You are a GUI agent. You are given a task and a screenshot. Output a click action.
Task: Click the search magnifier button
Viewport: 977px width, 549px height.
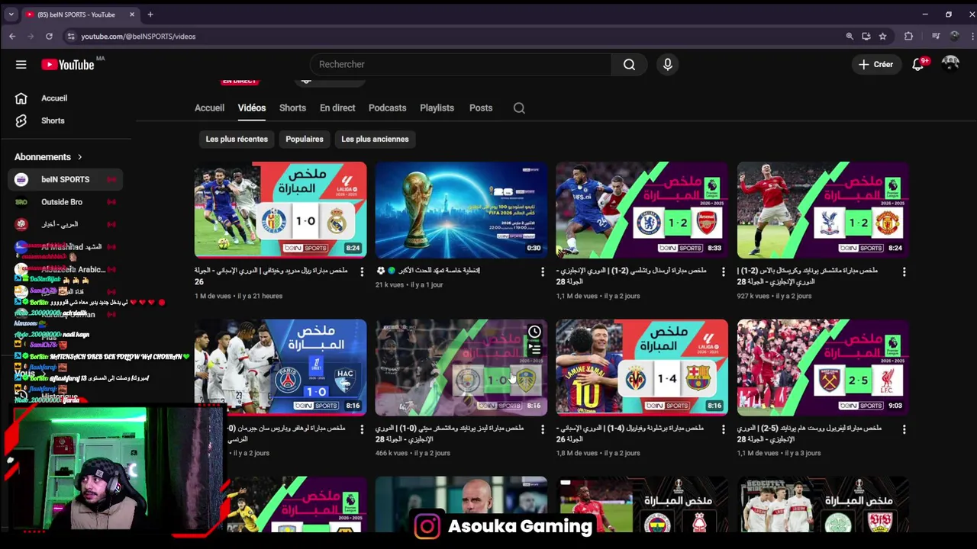point(629,65)
